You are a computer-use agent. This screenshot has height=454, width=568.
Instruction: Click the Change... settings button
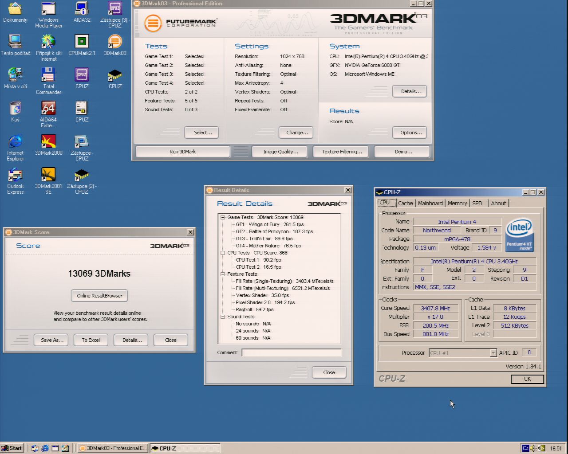coord(296,133)
